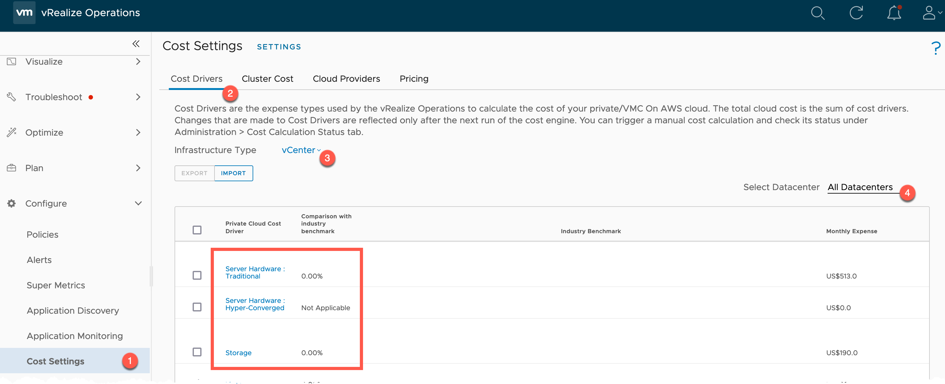Click the US$190.0 monthly expense value
This screenshot has width=945, height=384.
842,353
